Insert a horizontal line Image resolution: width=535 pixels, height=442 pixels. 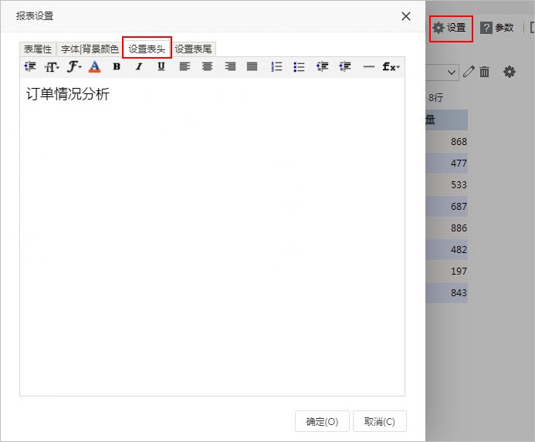[369, 66]
